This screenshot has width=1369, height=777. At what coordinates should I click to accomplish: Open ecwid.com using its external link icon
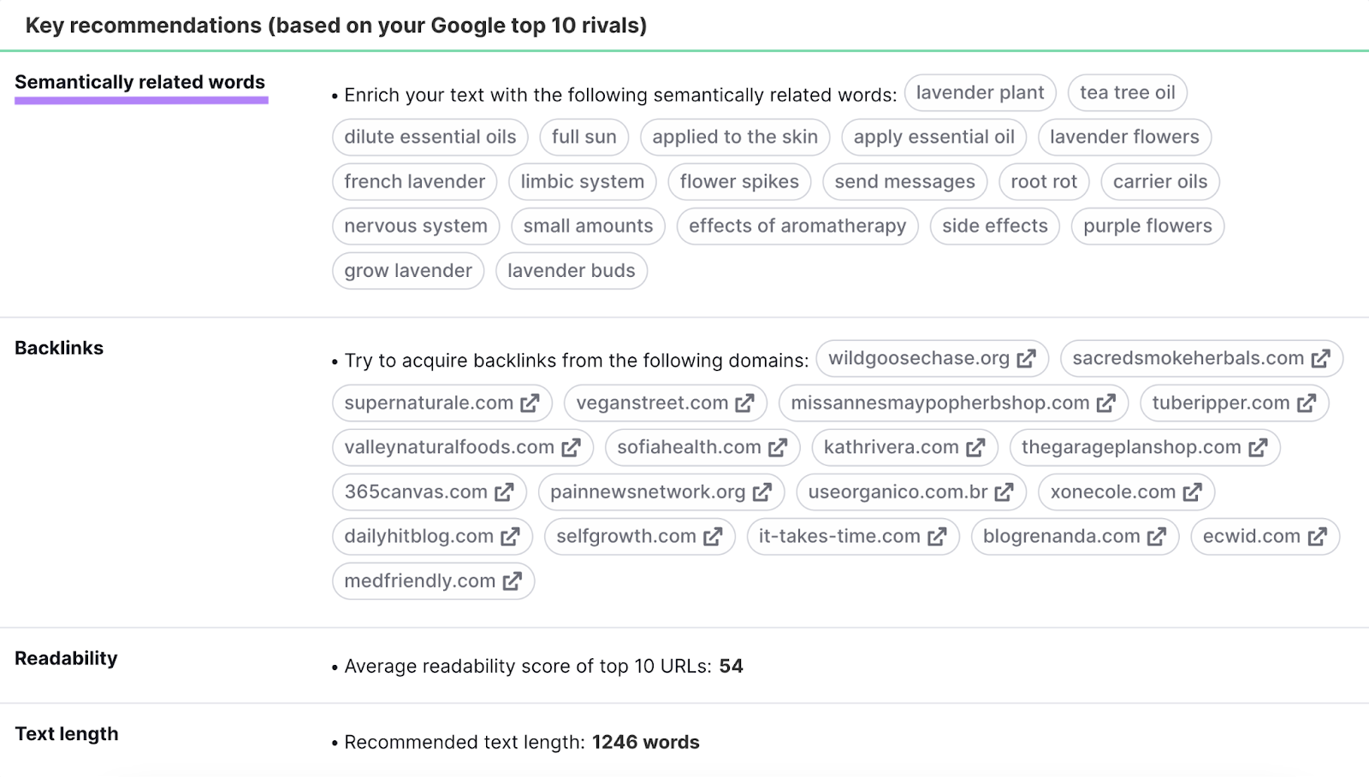pyautogui.click(x=1317, y=536)
